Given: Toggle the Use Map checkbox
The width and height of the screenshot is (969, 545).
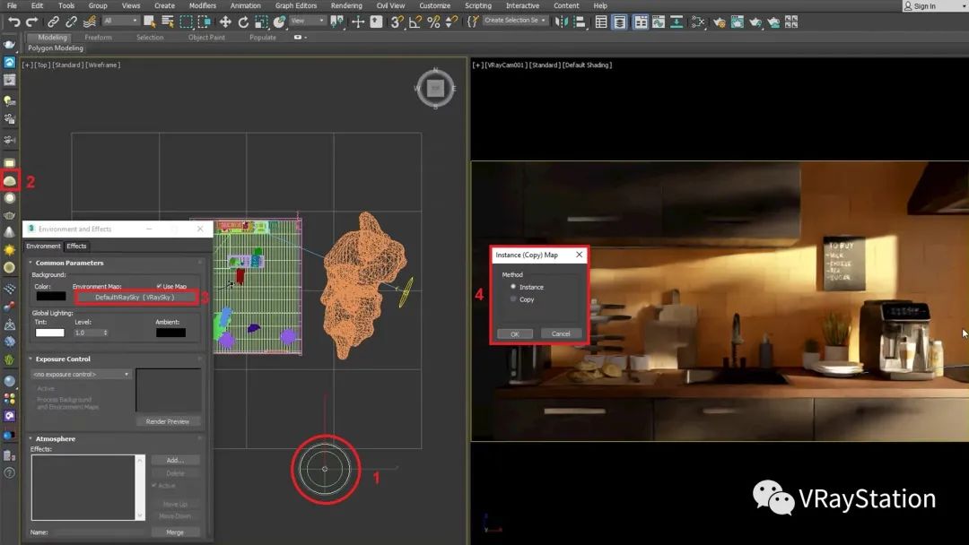Looking at the screenshot, I should (x=159, y=286).
